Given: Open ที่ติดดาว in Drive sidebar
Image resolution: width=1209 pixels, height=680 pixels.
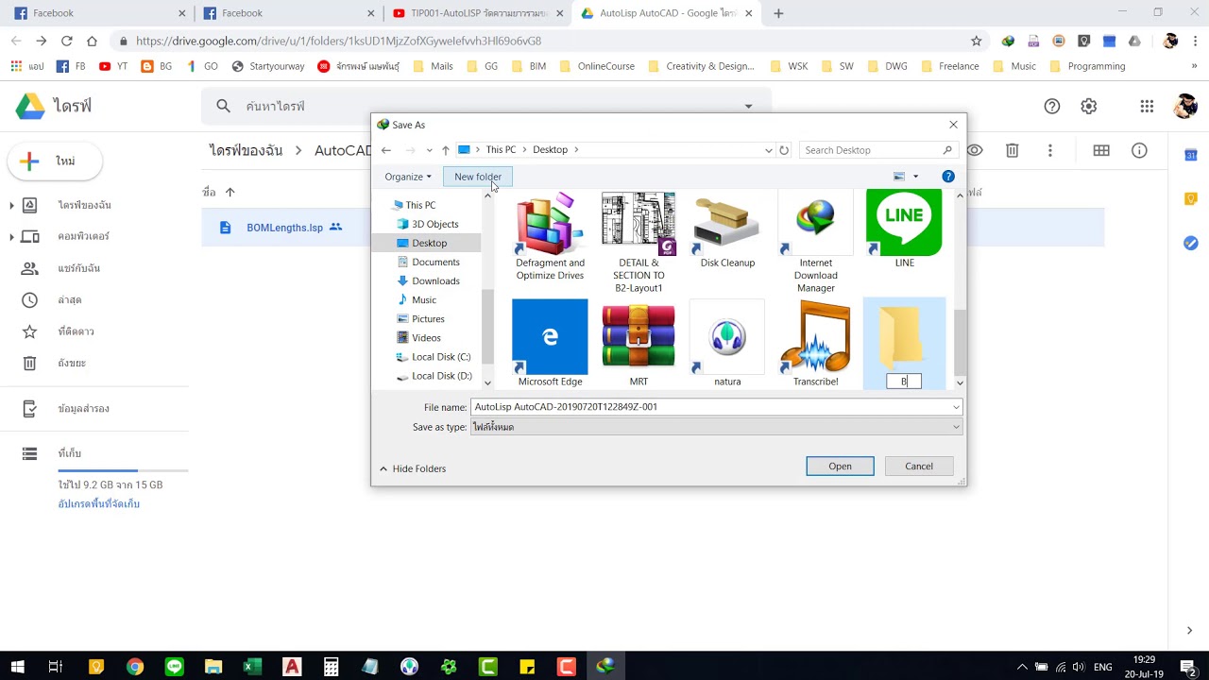Looking at the screenshot, I should (x=76, y=331).
